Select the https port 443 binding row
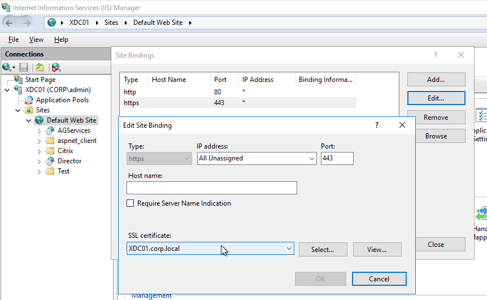 tap(240, 102)
